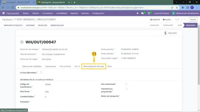
Task: Open the Configuración menu in navbar
Action: tap(98, 13)
